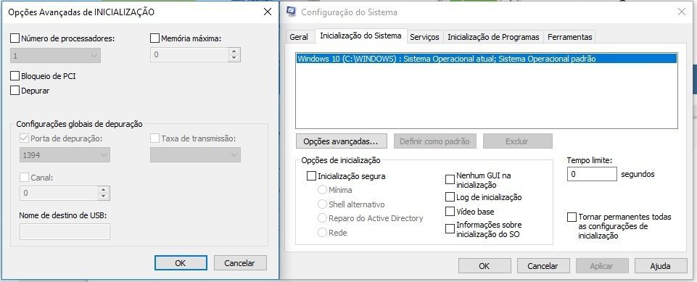The image size is (697, 282).
Task: Close the Opções Avançadas de INICIALIZAÇÃO dialog
Action: (268, 12)
